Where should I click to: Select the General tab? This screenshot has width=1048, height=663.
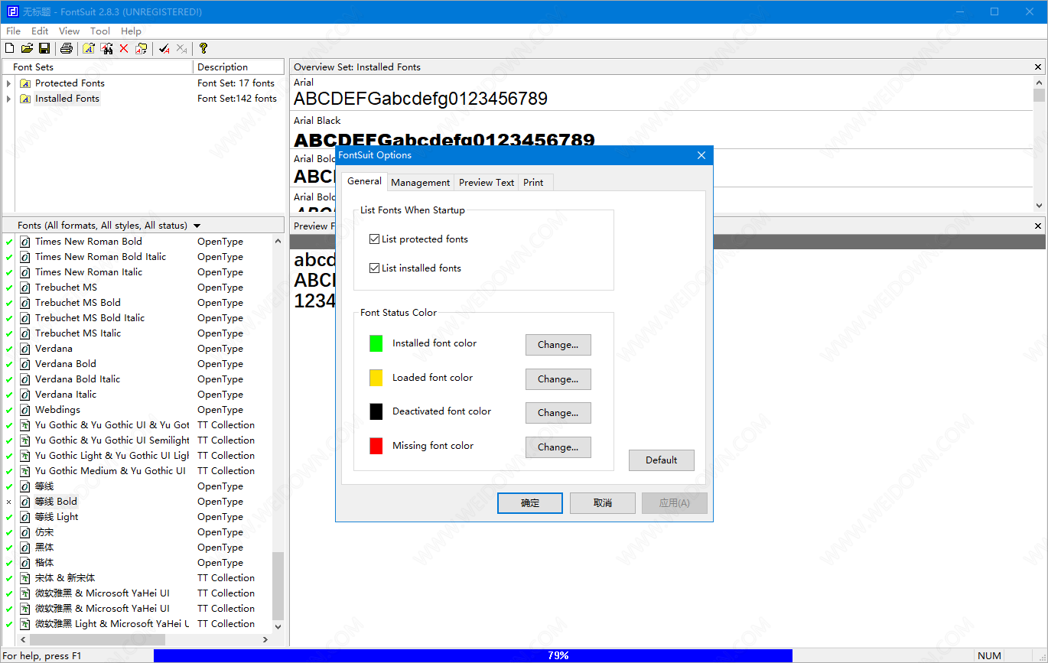coord(364,181)
